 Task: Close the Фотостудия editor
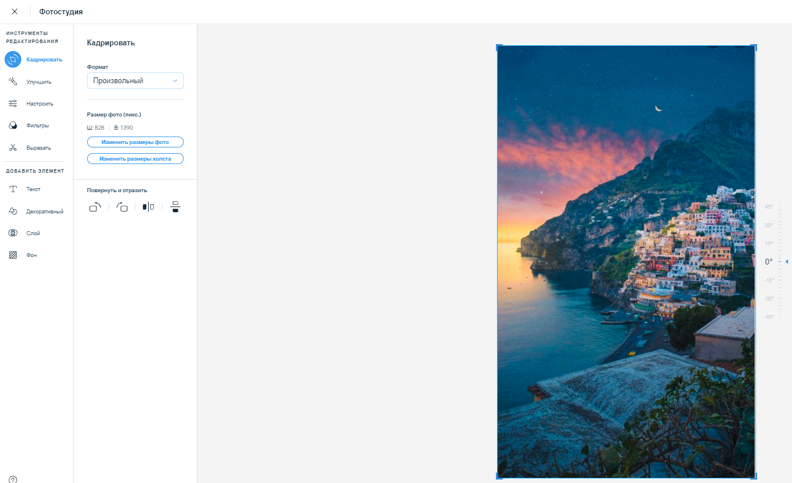tap(14, 11)
